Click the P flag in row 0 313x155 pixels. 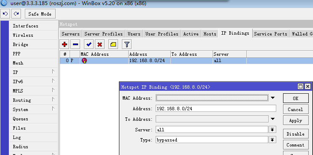click(72, 61)
